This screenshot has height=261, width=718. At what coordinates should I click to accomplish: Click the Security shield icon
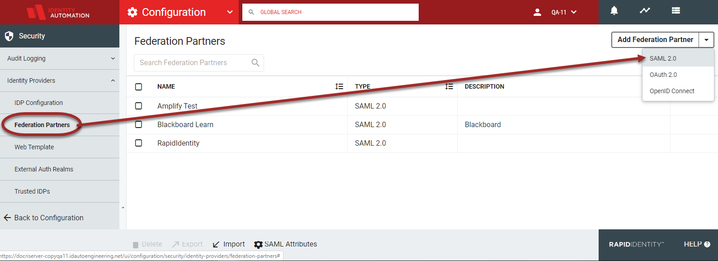[9, 36]
